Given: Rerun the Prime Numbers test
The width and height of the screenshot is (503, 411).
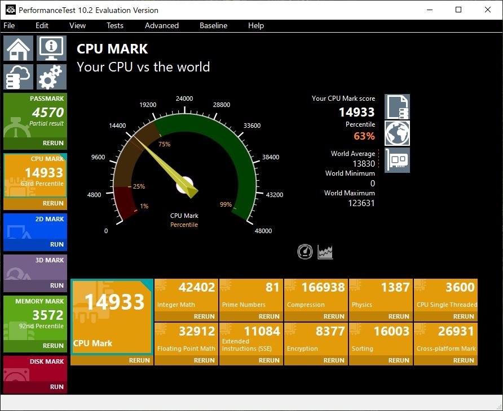Looking at the screenshot, I should (251, 316).
